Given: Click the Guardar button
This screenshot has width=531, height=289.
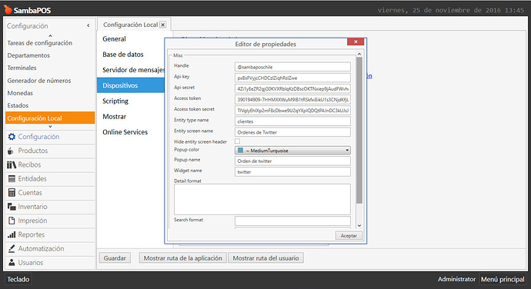Looking at the screenshot, I should (115, 257).
